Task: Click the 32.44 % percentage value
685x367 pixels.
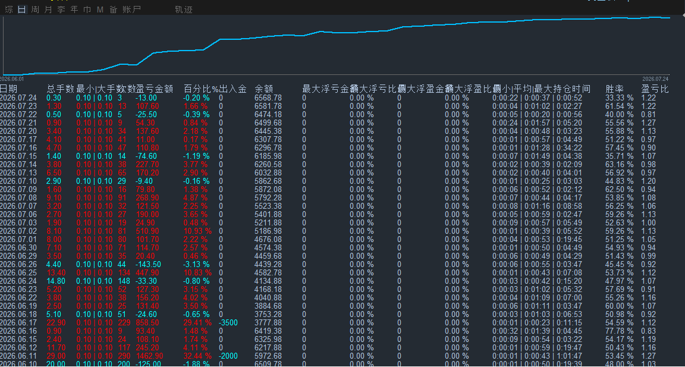Action: click(197, 356)
